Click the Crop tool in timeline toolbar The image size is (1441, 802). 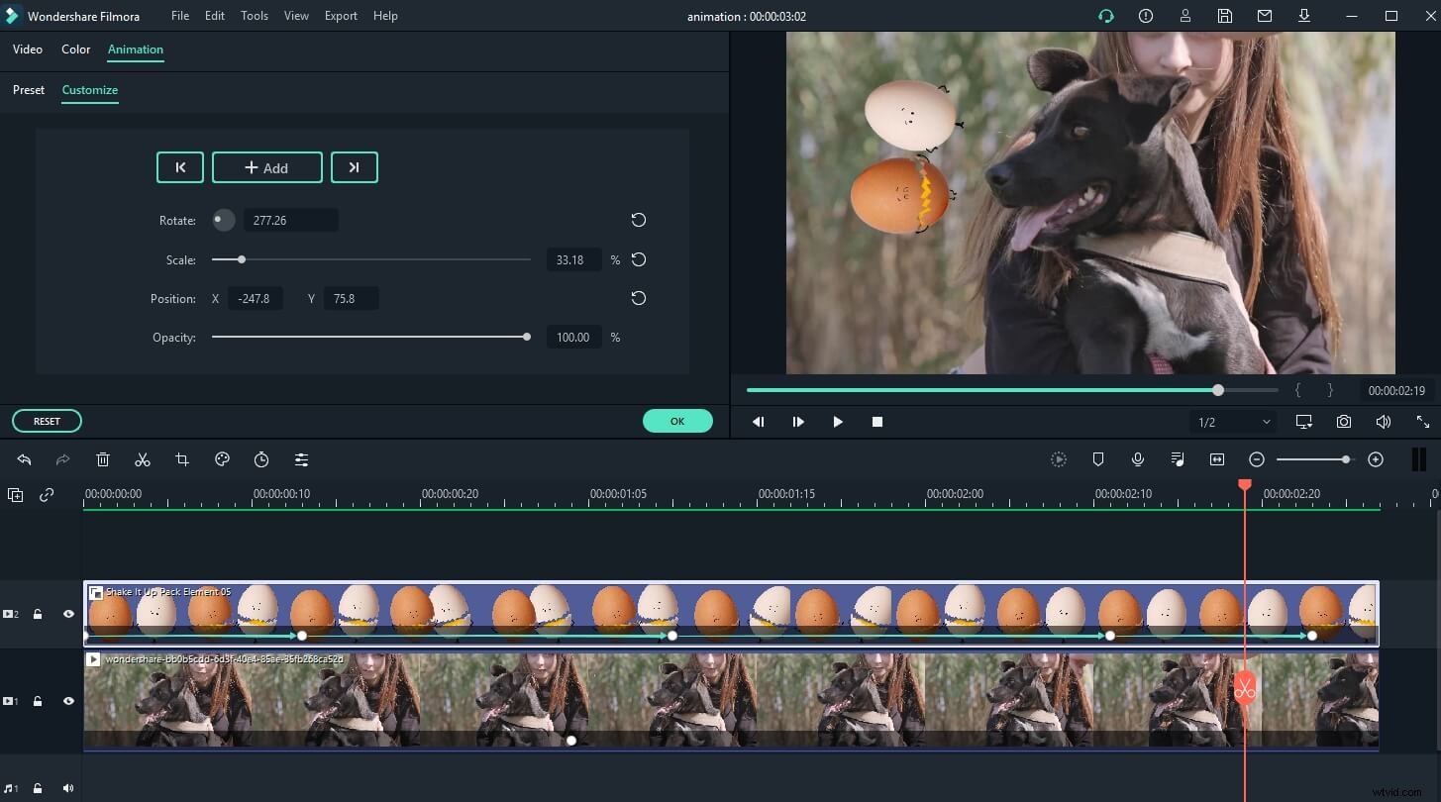(181, 458)
